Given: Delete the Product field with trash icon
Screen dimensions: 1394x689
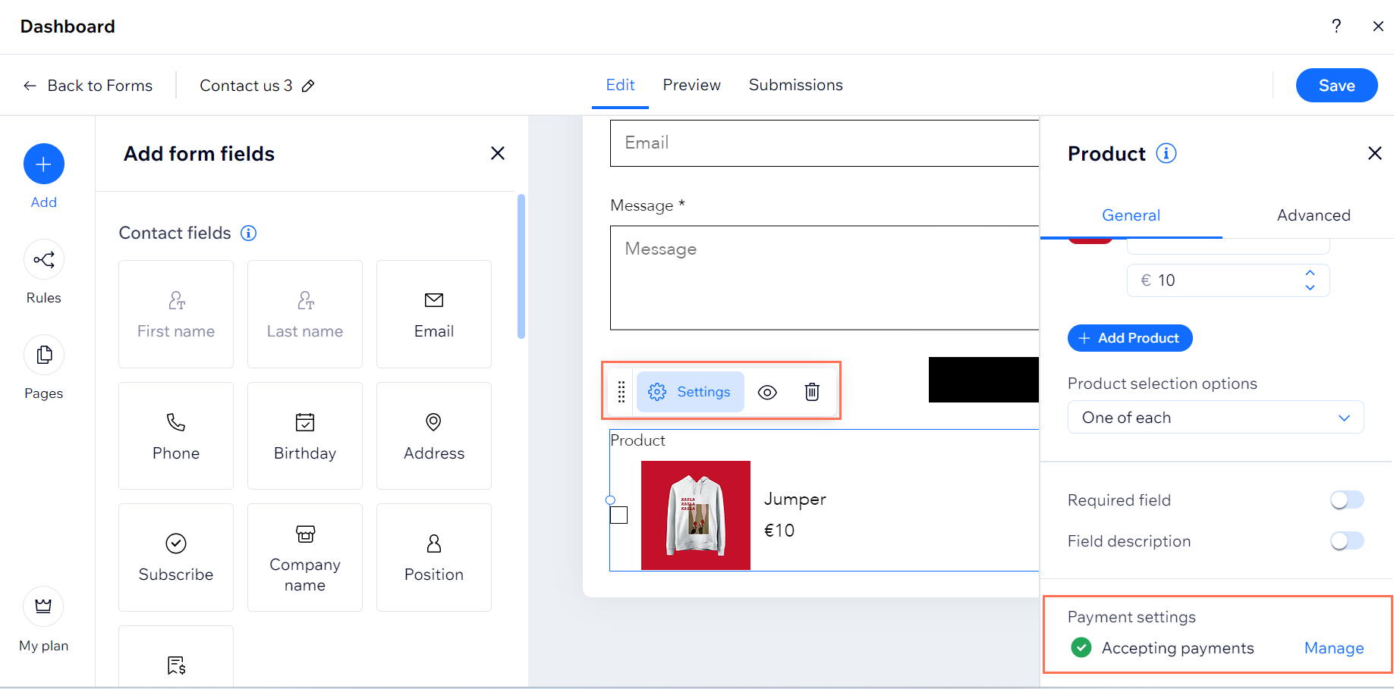Looking at the screenshot, I should tap(812, 392).
